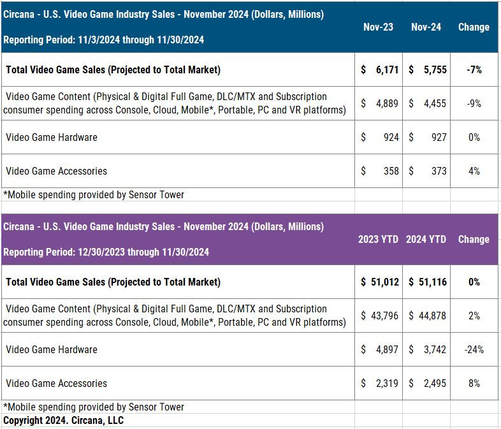The height and width of the screenshot is (429, 501).
Task: Select 2024 YTD total sales cell 51,116
Action: (426, 282)
